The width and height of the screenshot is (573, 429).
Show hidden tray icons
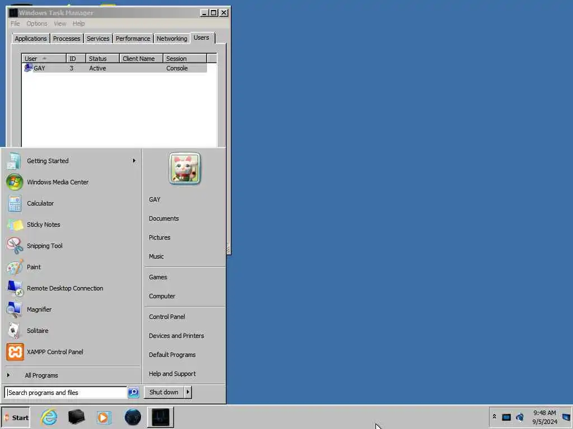[494, 417]
